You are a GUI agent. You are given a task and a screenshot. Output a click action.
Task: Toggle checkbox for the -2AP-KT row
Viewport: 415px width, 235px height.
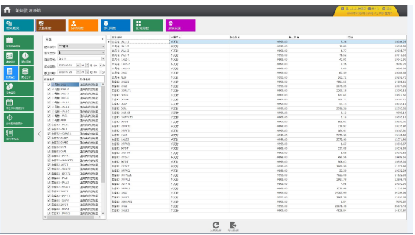pos(49,156)
